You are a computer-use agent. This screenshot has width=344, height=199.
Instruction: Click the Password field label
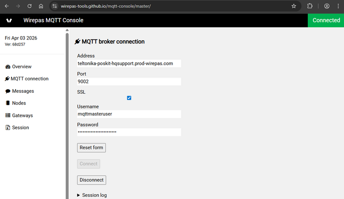coord(88,125)
